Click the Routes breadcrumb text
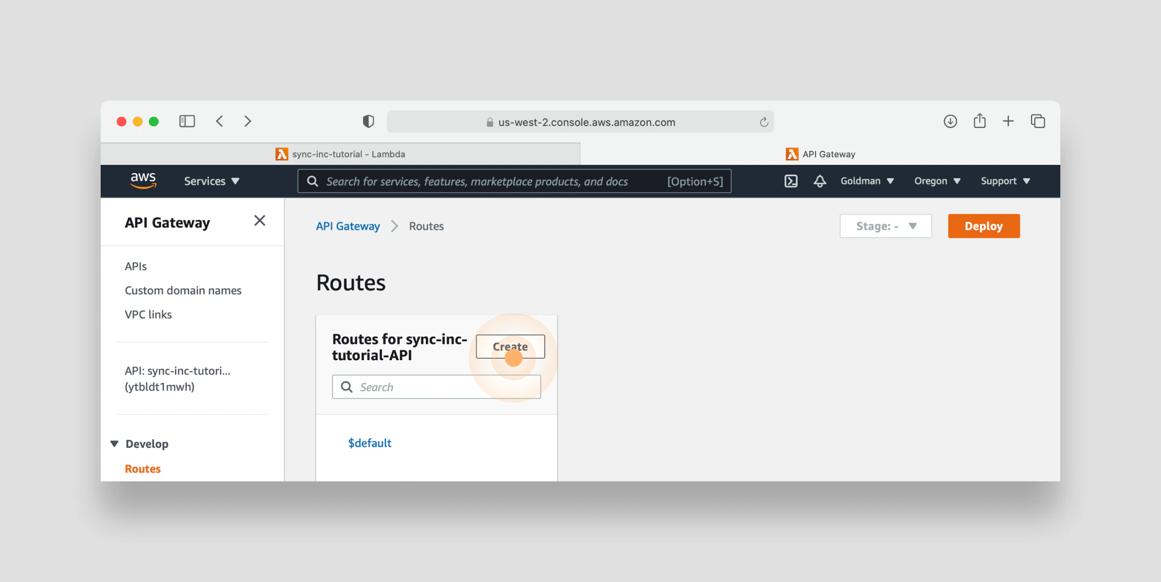This screenshot has width=1161, height=582. point(426,226)
